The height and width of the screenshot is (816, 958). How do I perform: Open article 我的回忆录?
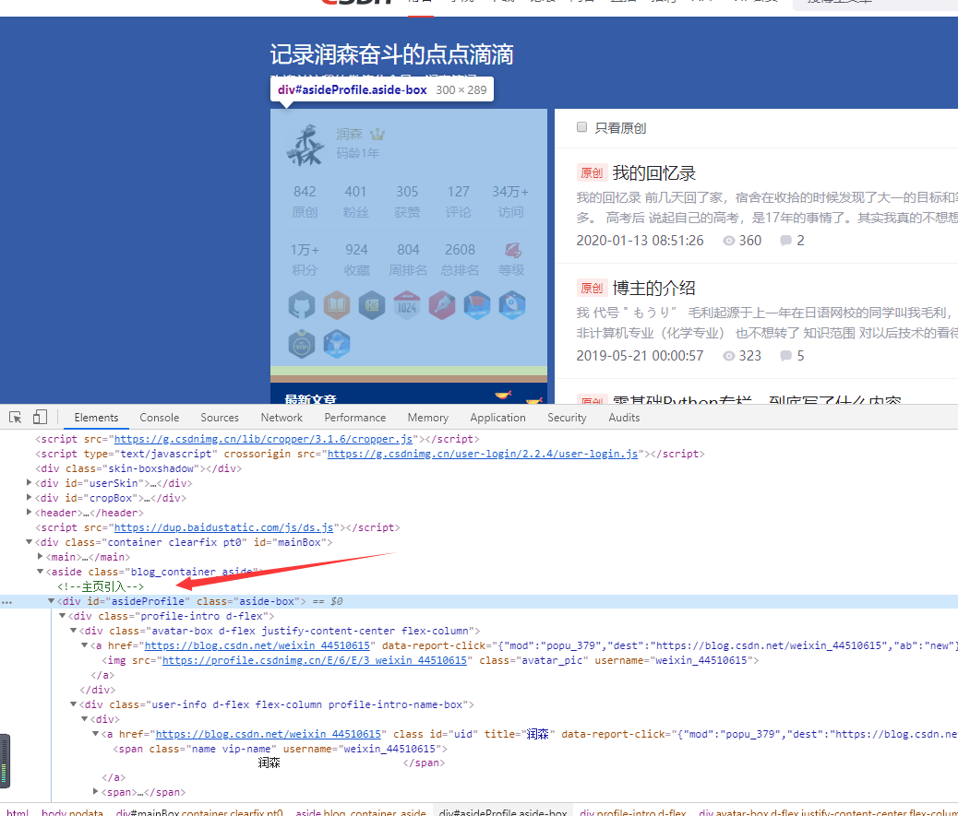tap(653, 173)
